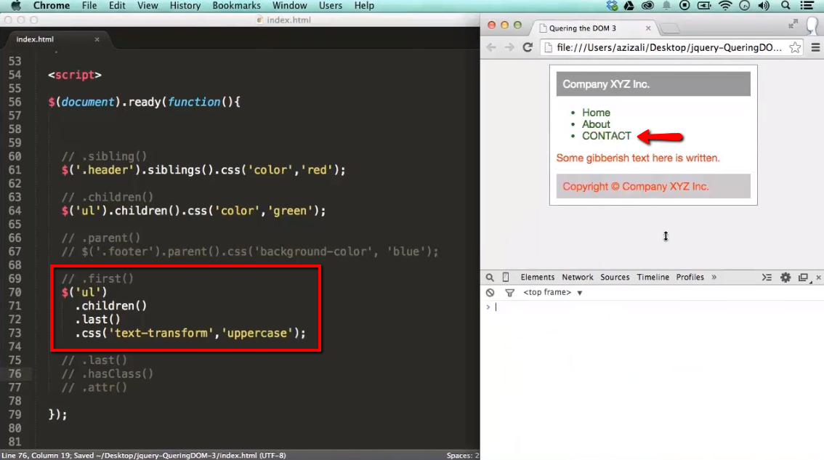This screenshot has height=460, width=824.
Task: Click the Chrome address bar URL
Action: (669, 47)
